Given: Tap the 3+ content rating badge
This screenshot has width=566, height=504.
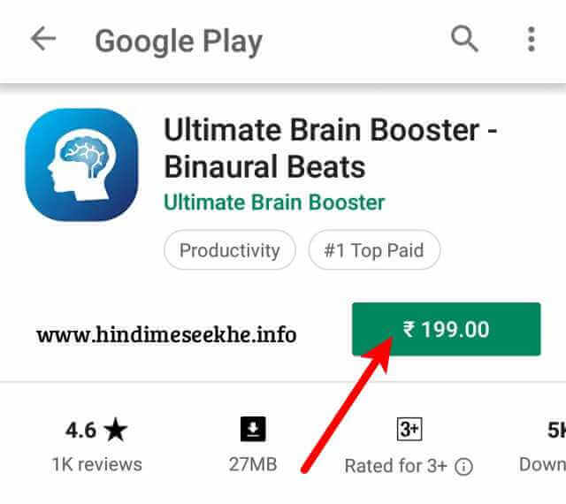Looking at the screenshot, I should pos(409,429).
